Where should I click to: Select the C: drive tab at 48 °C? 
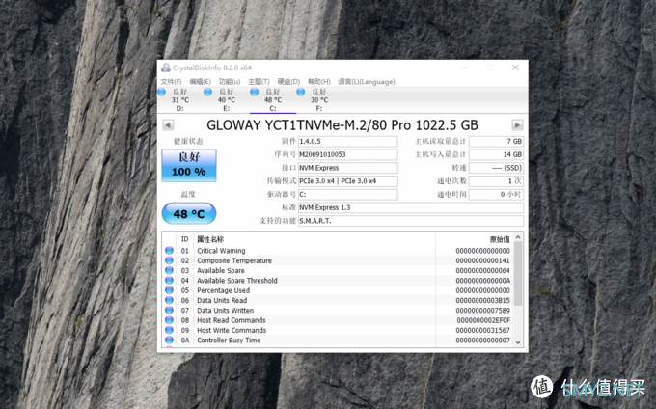coord(273,100)
